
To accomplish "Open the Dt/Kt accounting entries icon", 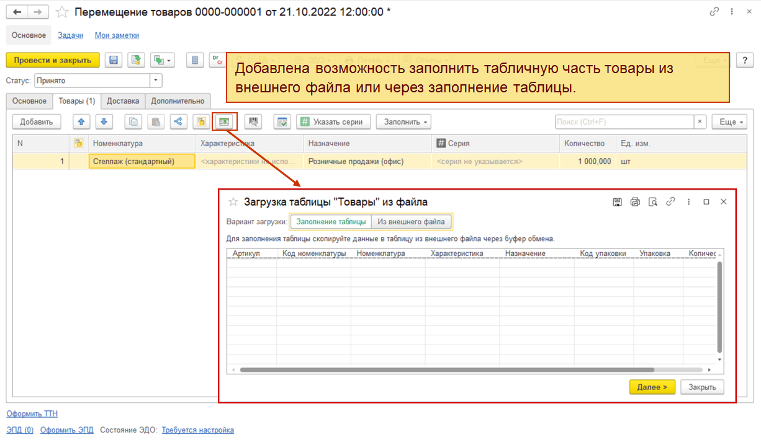I will [x=217, y=60].
